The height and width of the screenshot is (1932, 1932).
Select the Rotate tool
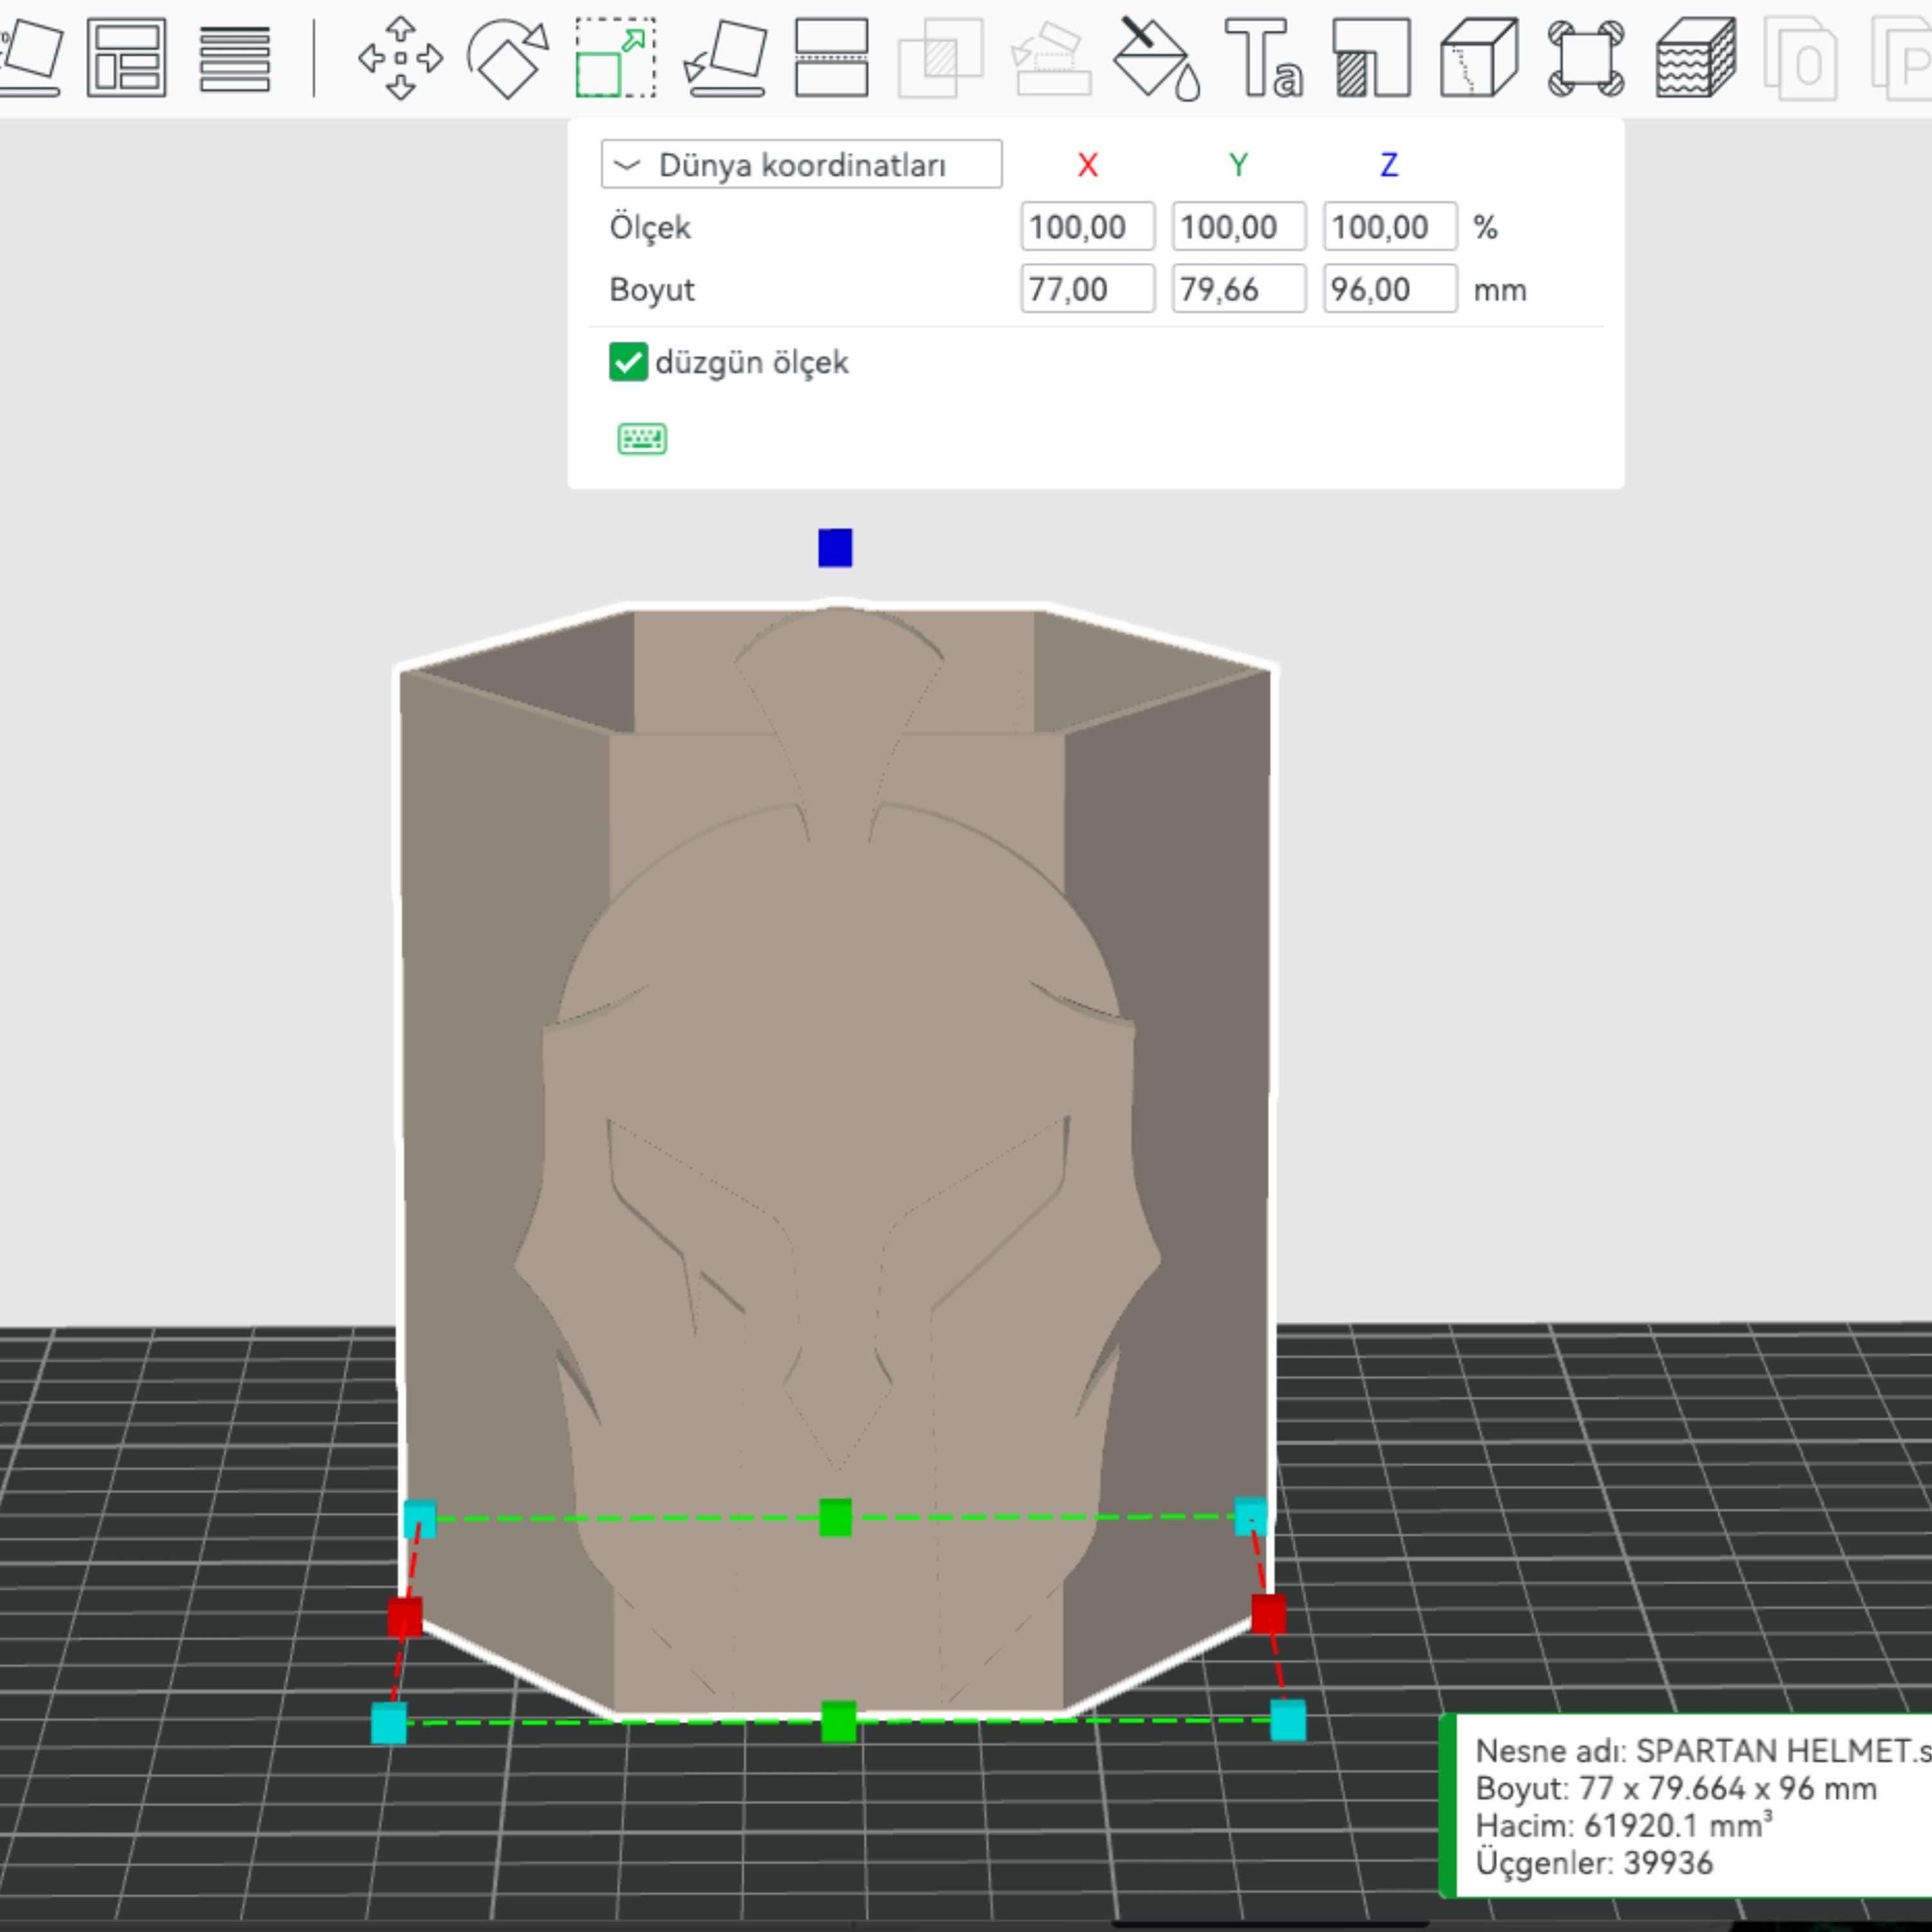click(508, 58)
